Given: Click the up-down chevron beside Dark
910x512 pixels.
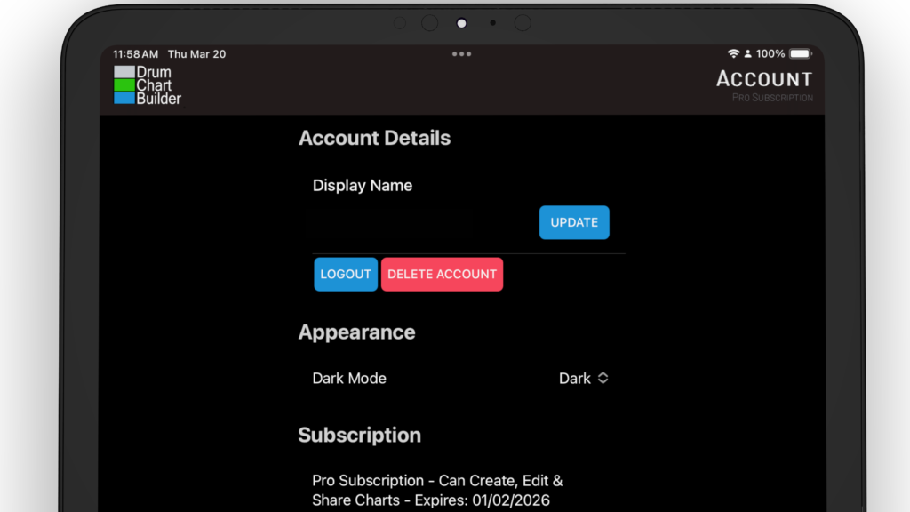Looking at the screenshot, I should 603,378.
